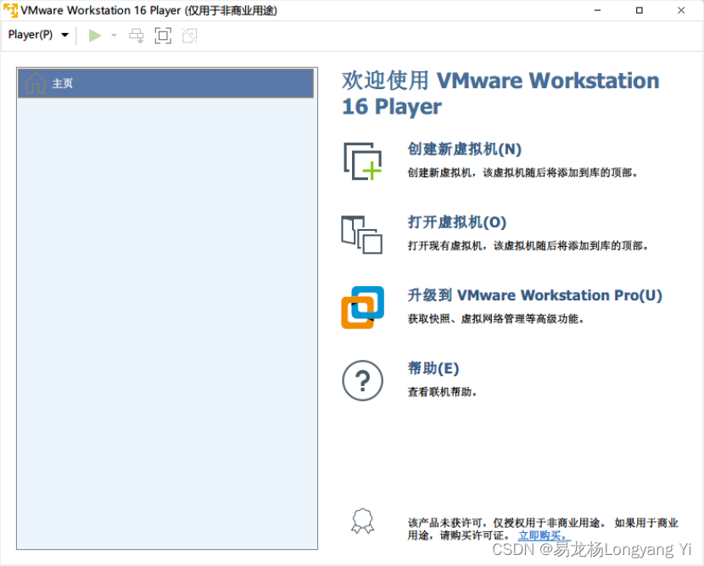Viewport: 704px width, 566px height.
Task: Maximize the VMware Player window
Action: coord(640,10)
